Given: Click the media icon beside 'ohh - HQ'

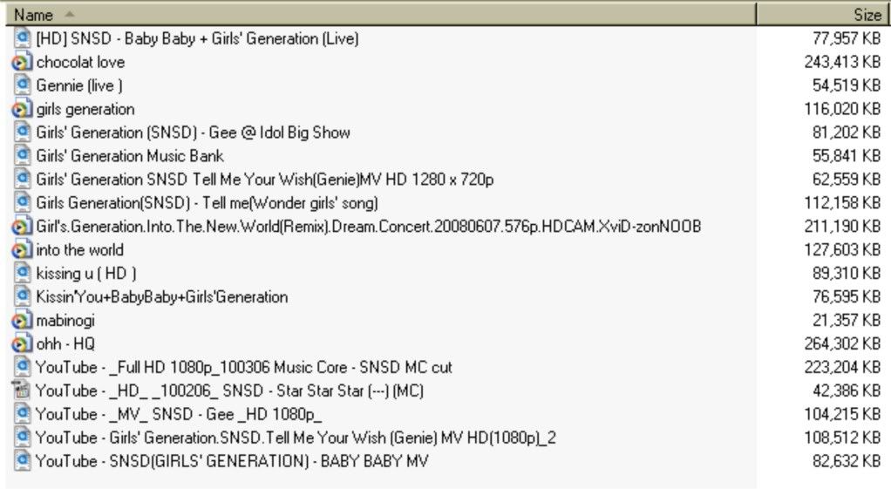Looking at the screenshot, I should [x=22, y=343].
